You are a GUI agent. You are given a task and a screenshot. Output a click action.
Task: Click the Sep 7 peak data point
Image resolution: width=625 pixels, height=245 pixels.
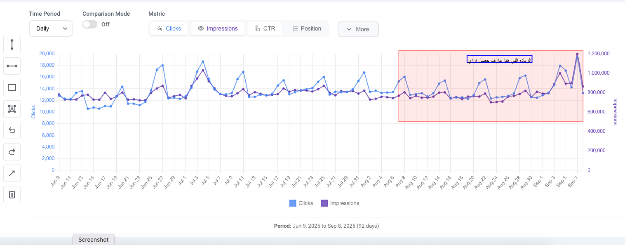[x=577, y=54]
